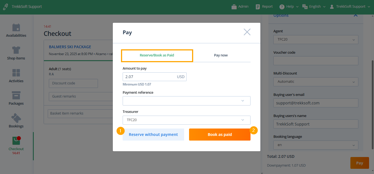Open the Report icon in header
Image resolution: width=374 pixels, height=174 pixels.
pos(258,7)
